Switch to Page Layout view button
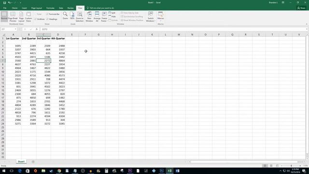 21,16
